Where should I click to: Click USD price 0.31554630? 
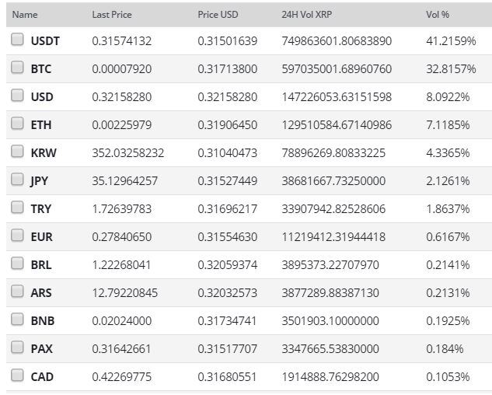228,236
